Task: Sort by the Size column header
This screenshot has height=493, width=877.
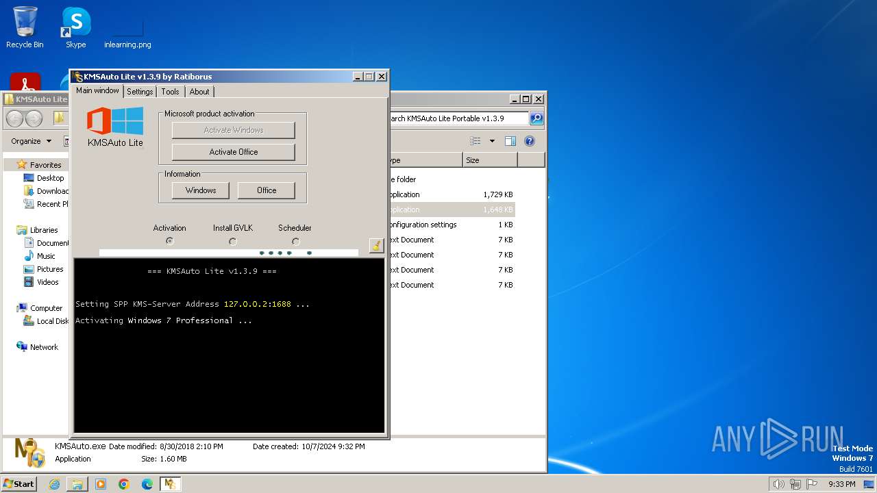Action: tap(490, 160)
